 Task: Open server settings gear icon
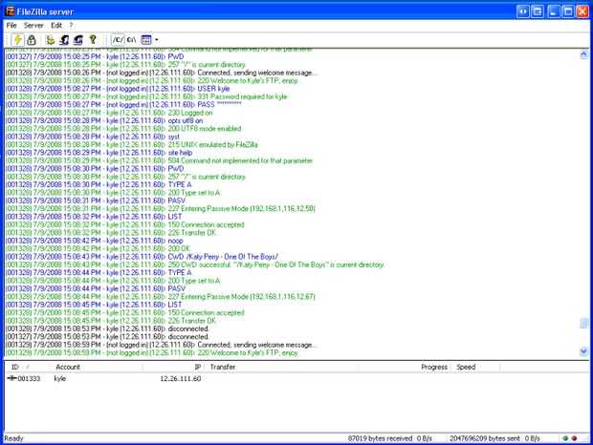click(50, 40)
